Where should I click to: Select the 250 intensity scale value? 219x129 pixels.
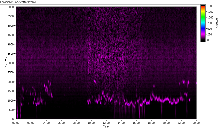pyautogui.click(x=210, y=34)
